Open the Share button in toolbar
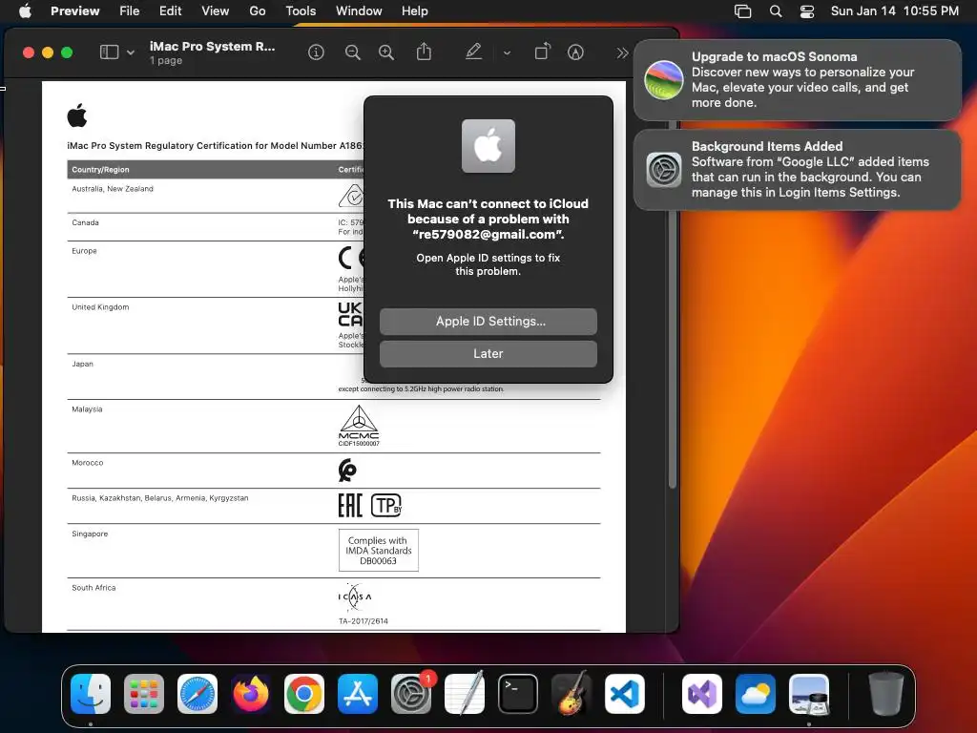 pos(424,52)
